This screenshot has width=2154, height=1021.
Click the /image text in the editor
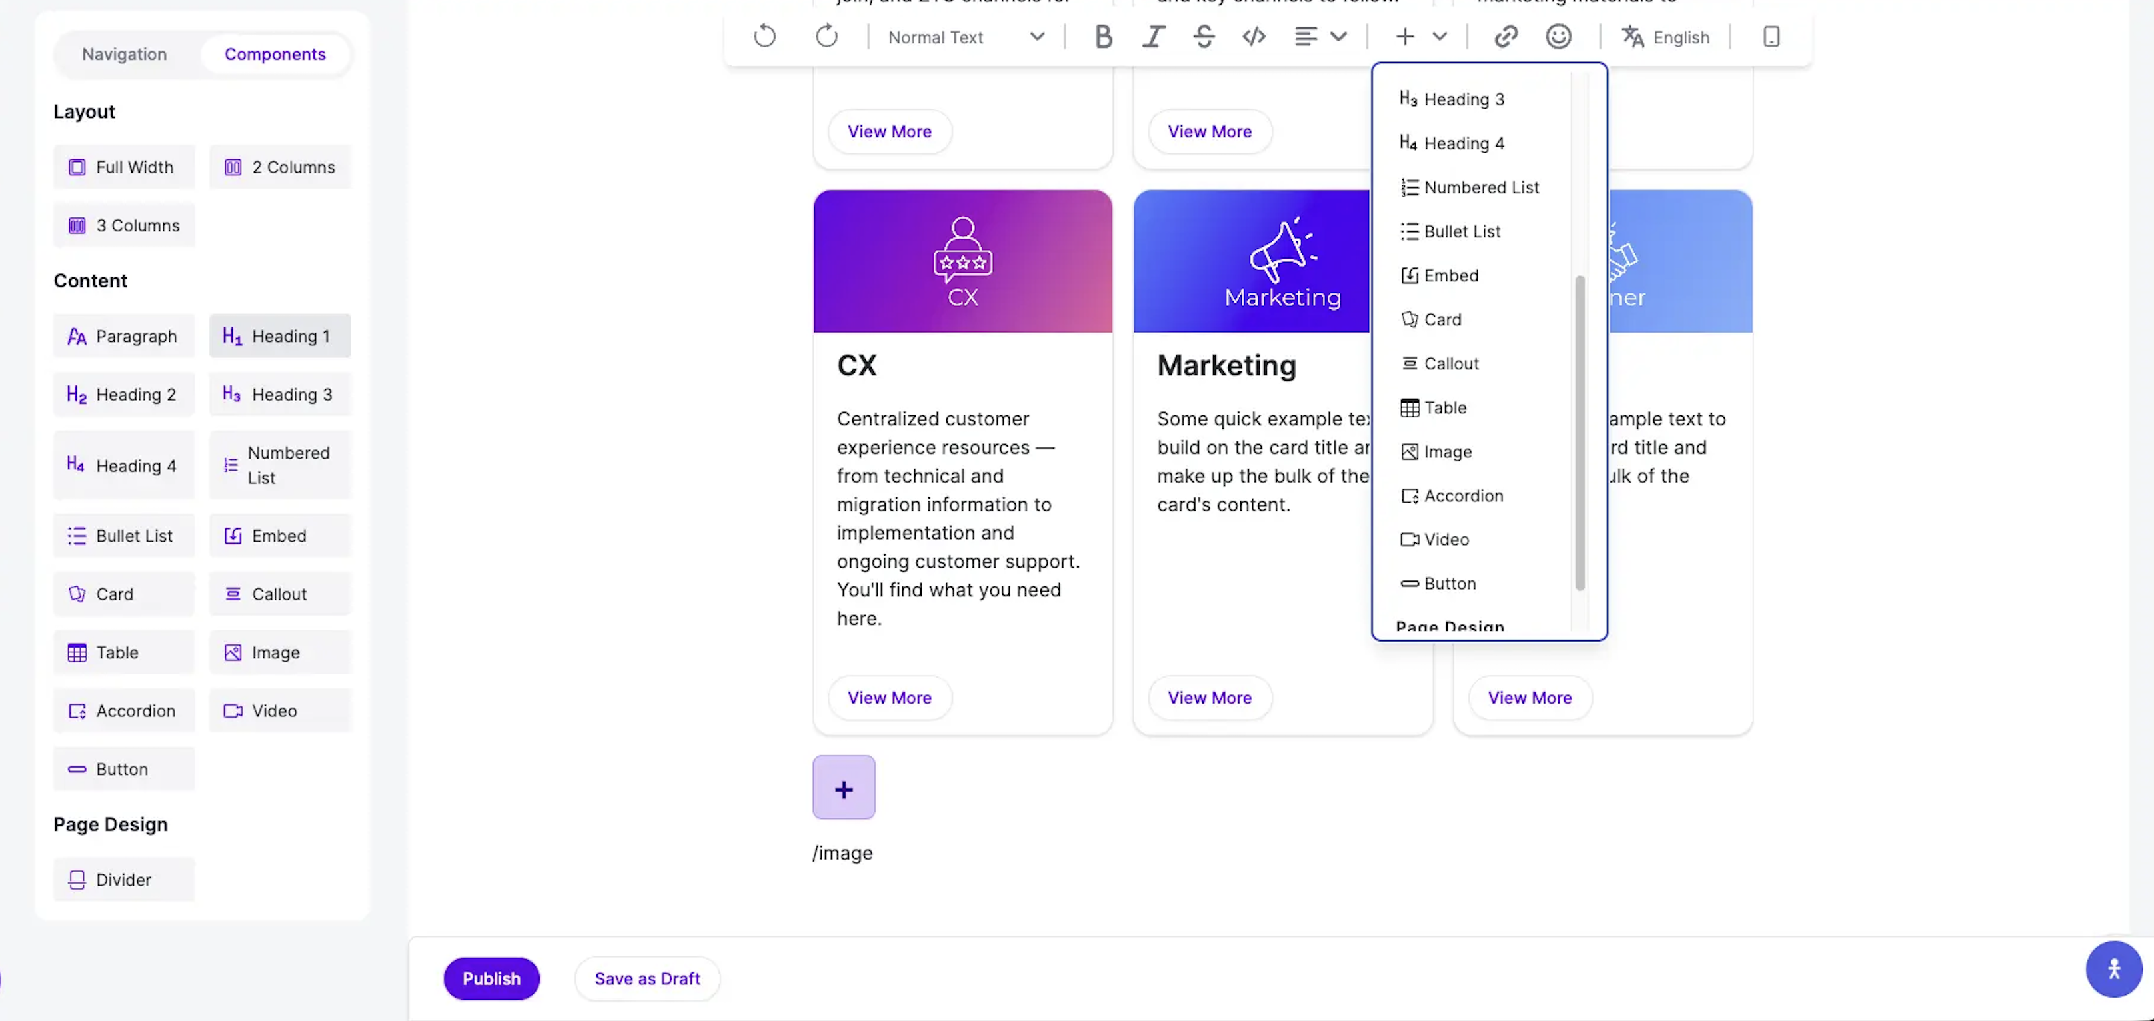tap(843, 854)
